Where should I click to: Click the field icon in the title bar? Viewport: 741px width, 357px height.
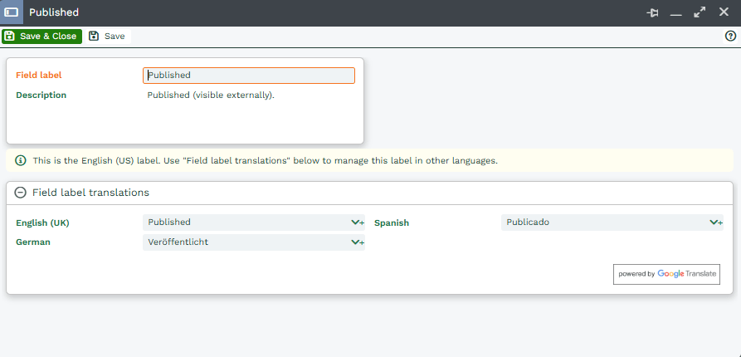click(12, 12)
